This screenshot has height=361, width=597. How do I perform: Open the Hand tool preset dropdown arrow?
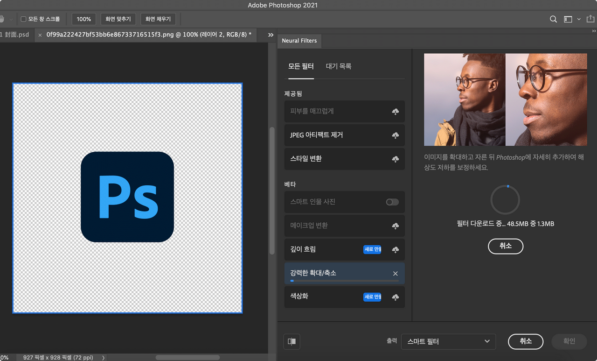[11, 20]
